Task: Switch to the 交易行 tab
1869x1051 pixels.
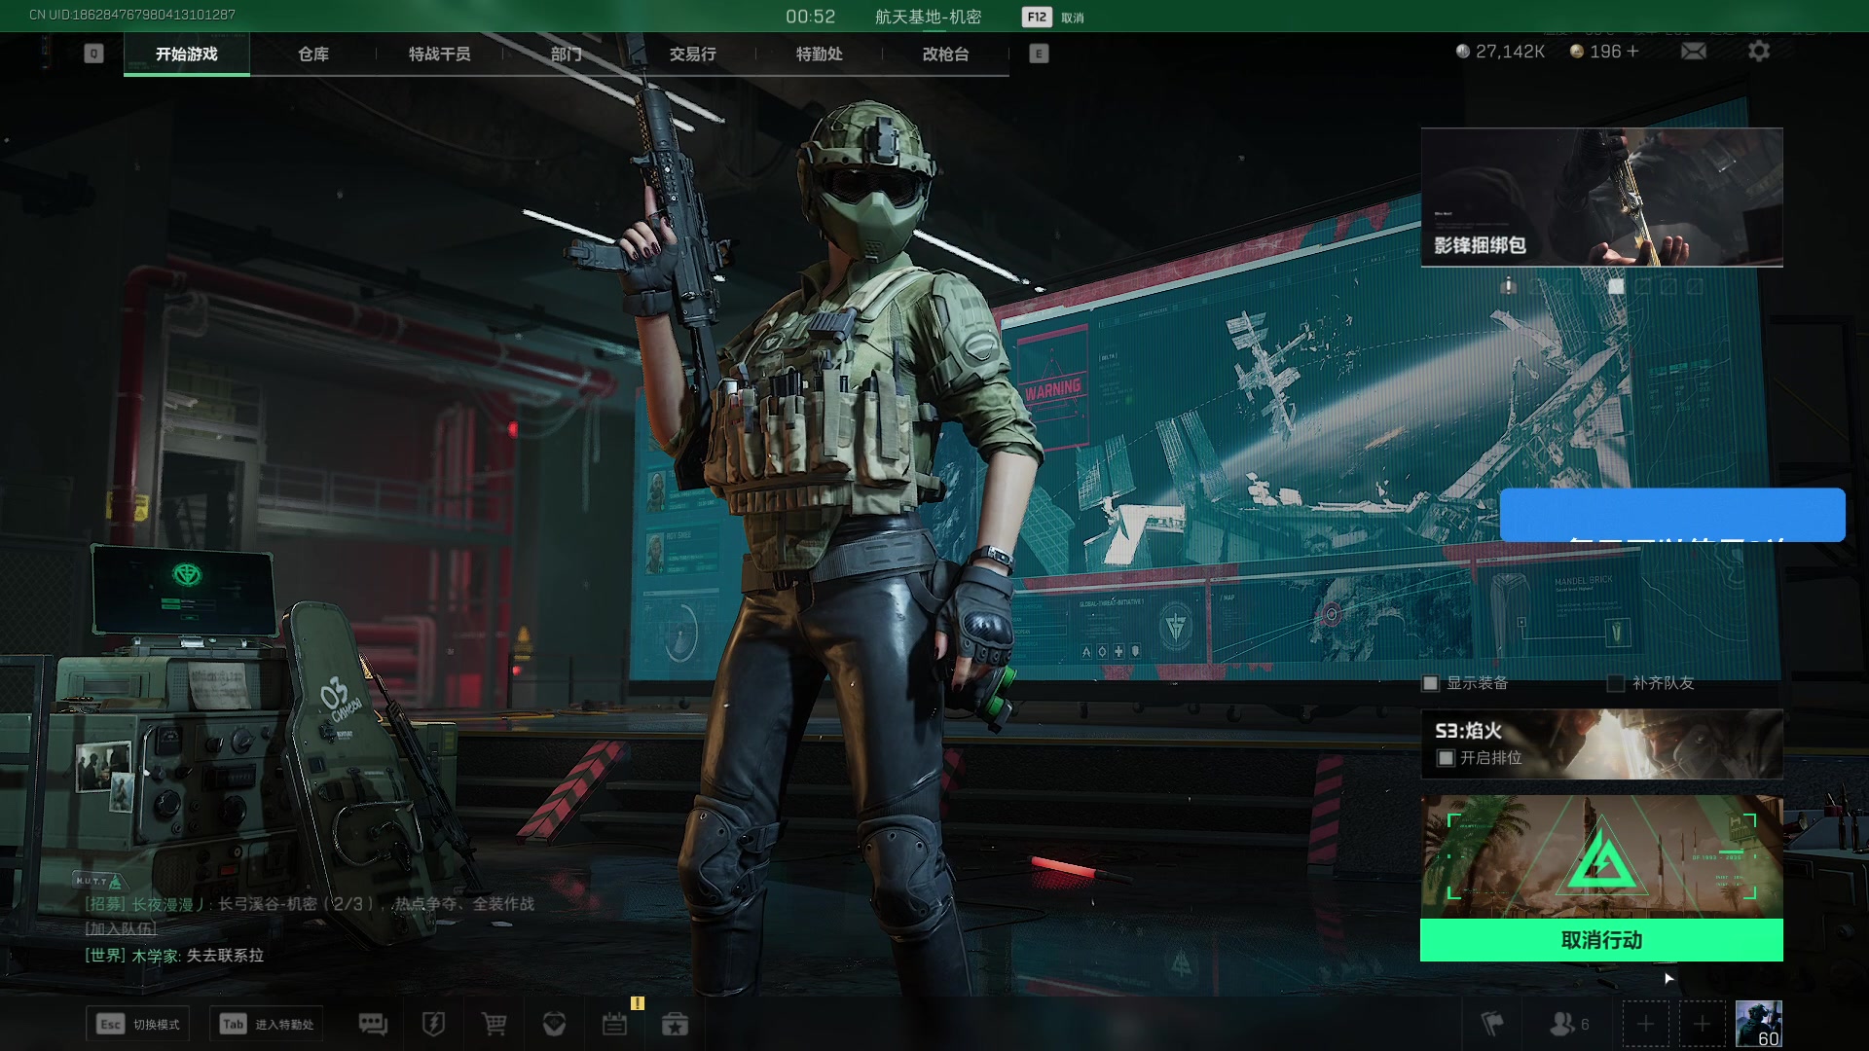Action: click(x=692, y=54)
